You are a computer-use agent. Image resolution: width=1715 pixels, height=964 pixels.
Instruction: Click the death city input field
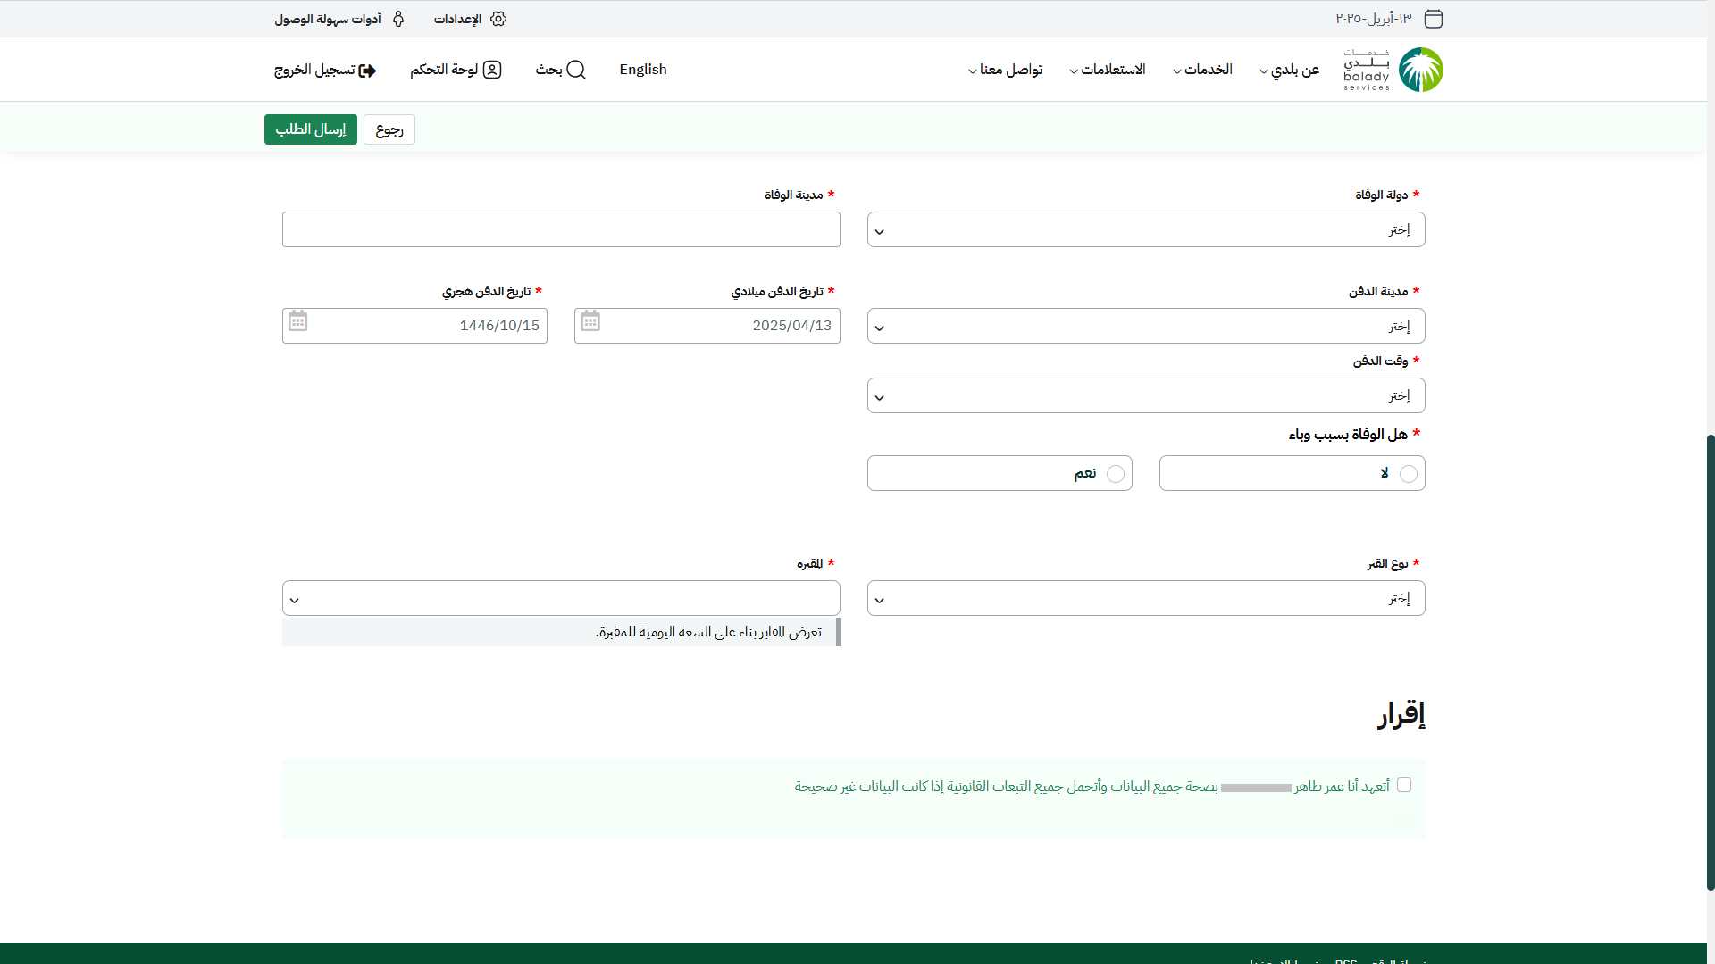561,230
